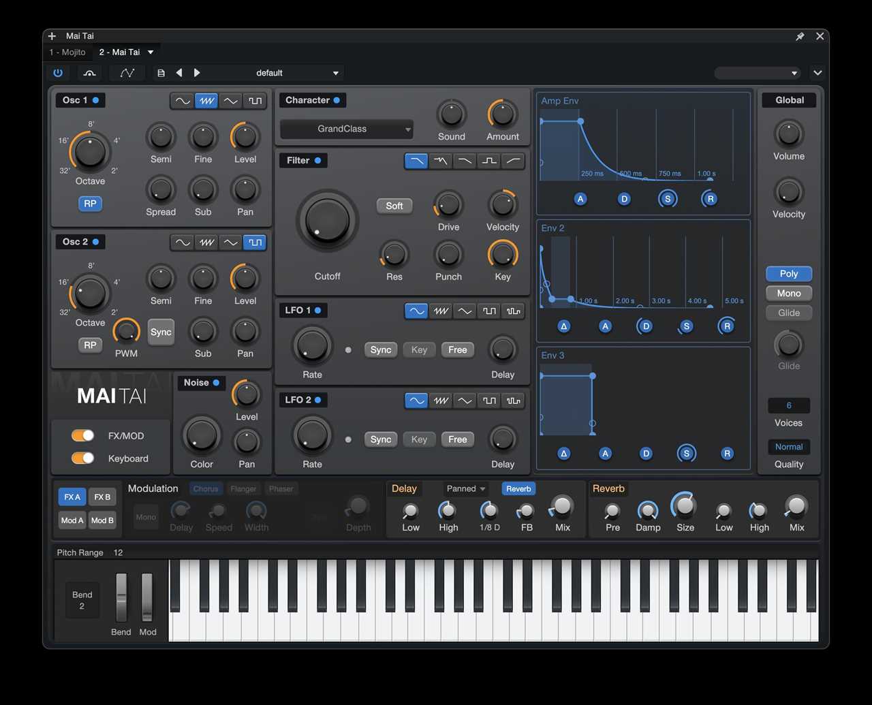The width and height of the screenshot is (872, 705).
Task: Select the sawtooth waveform for Osc 1
Action: click(x=206, y=100)
